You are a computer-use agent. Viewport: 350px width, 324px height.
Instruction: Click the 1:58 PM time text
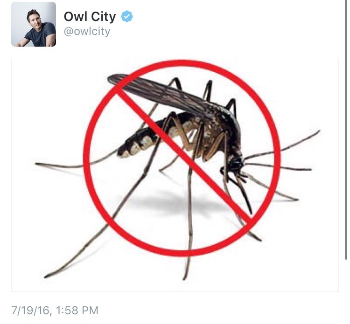click(77, 310)
